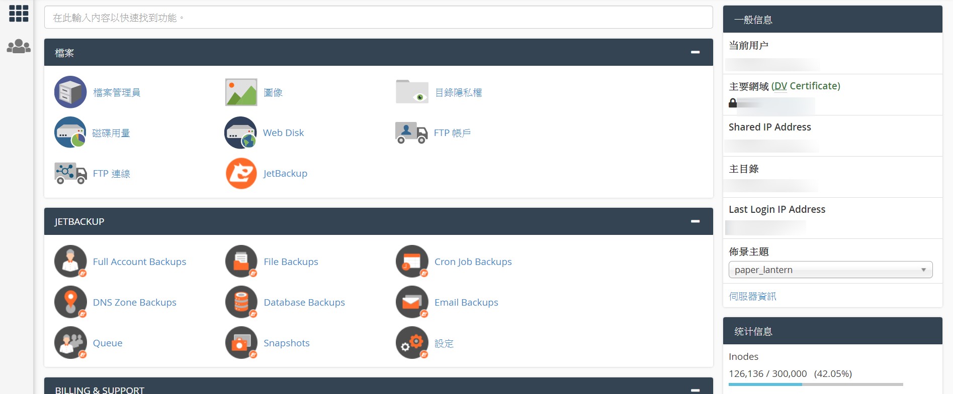Image resolution: width=953 pixels, height=394 pixels.
Task: Click the 檔案 section header title
Action: pos(64,53)
